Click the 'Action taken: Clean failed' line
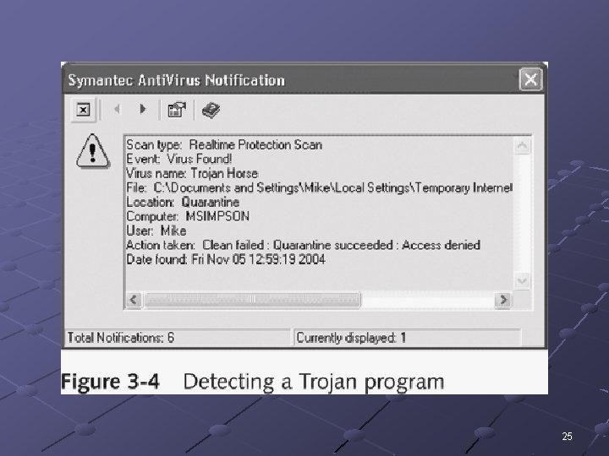Image resolution: width=609 pixels, height=456 pixels. (303, 245)
